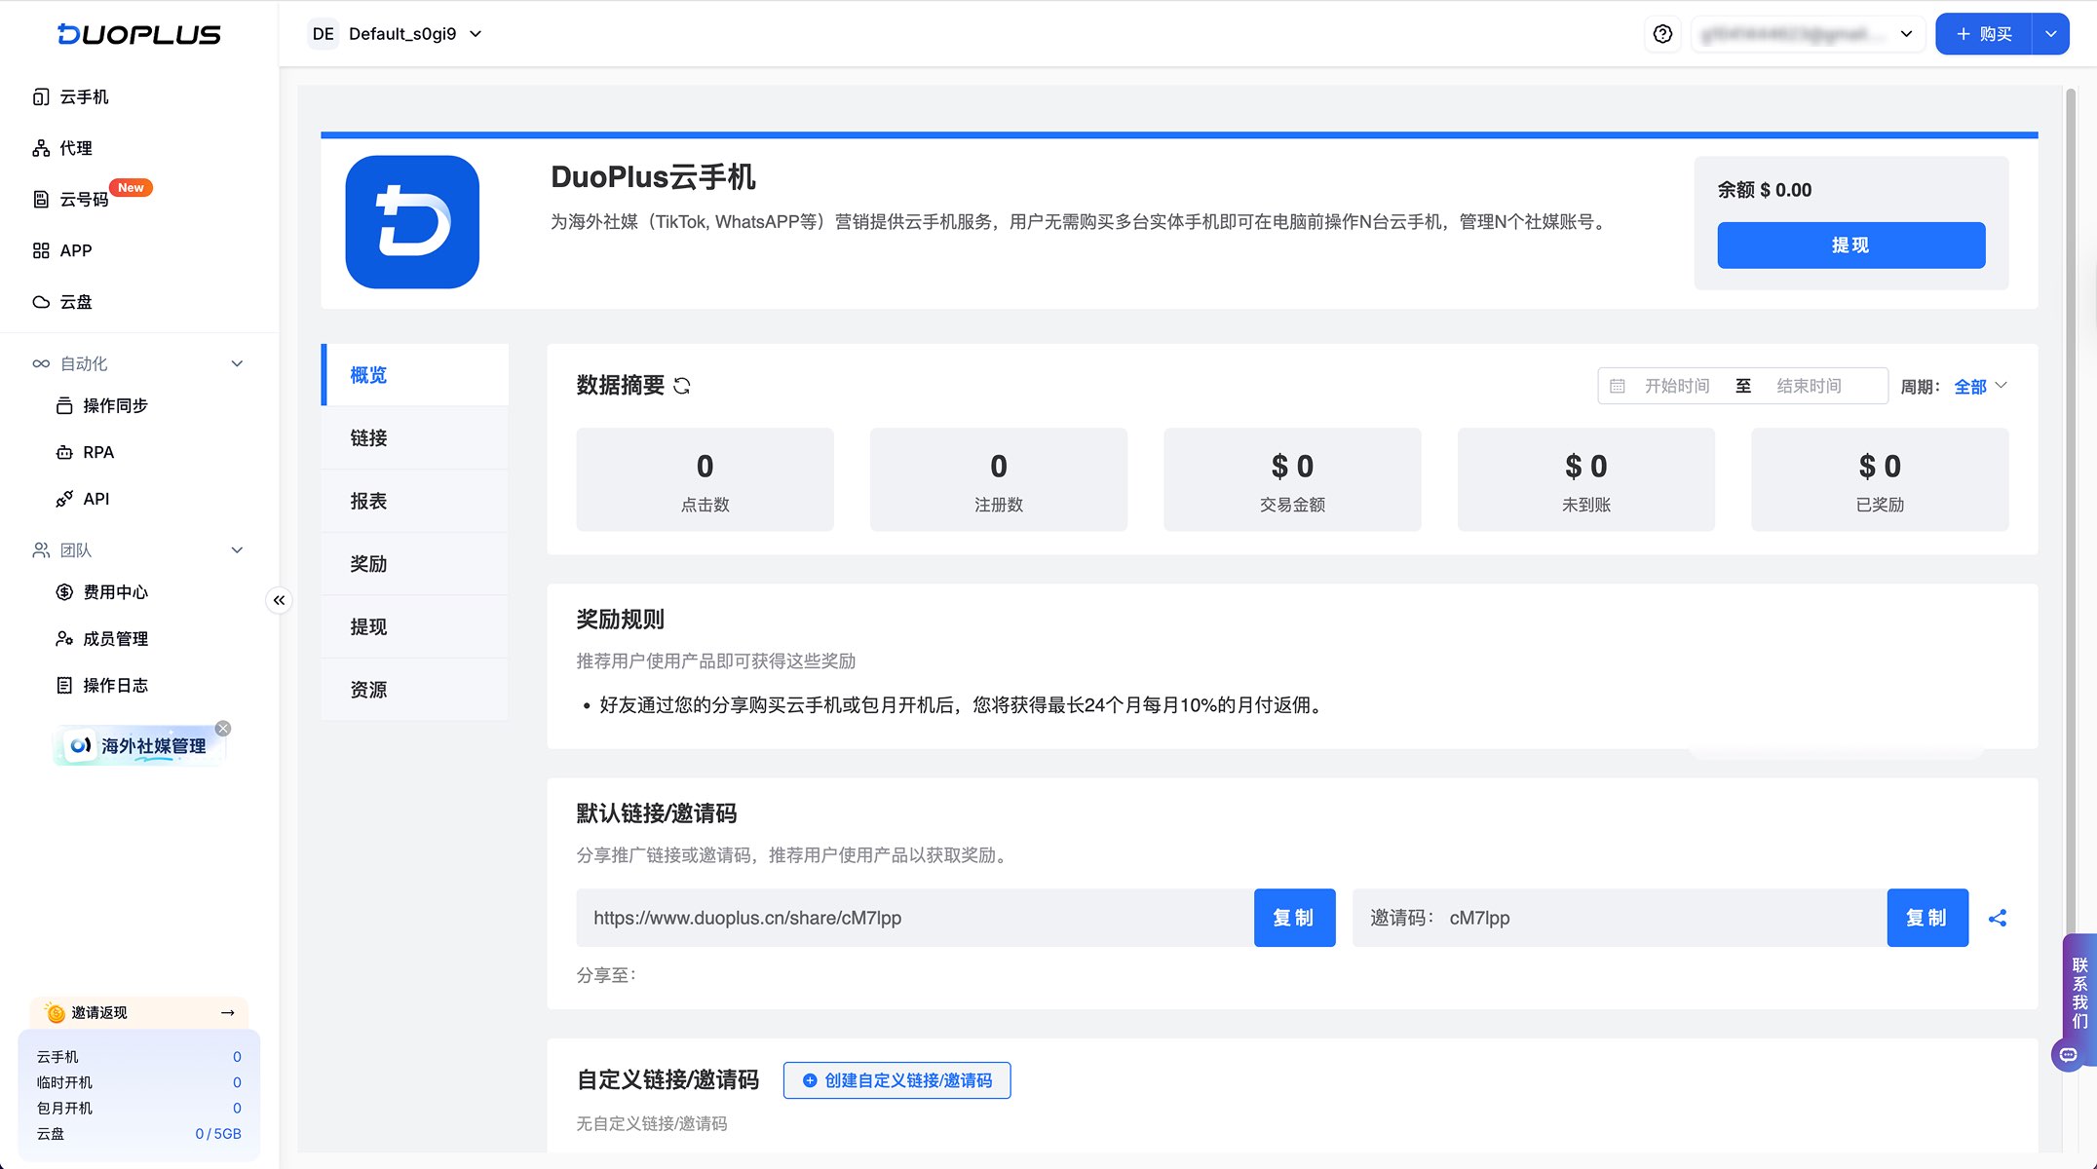Click the New badge on 云号码
The height and width of the screenshot is (1169, 2097).
[x=131, y=187]
